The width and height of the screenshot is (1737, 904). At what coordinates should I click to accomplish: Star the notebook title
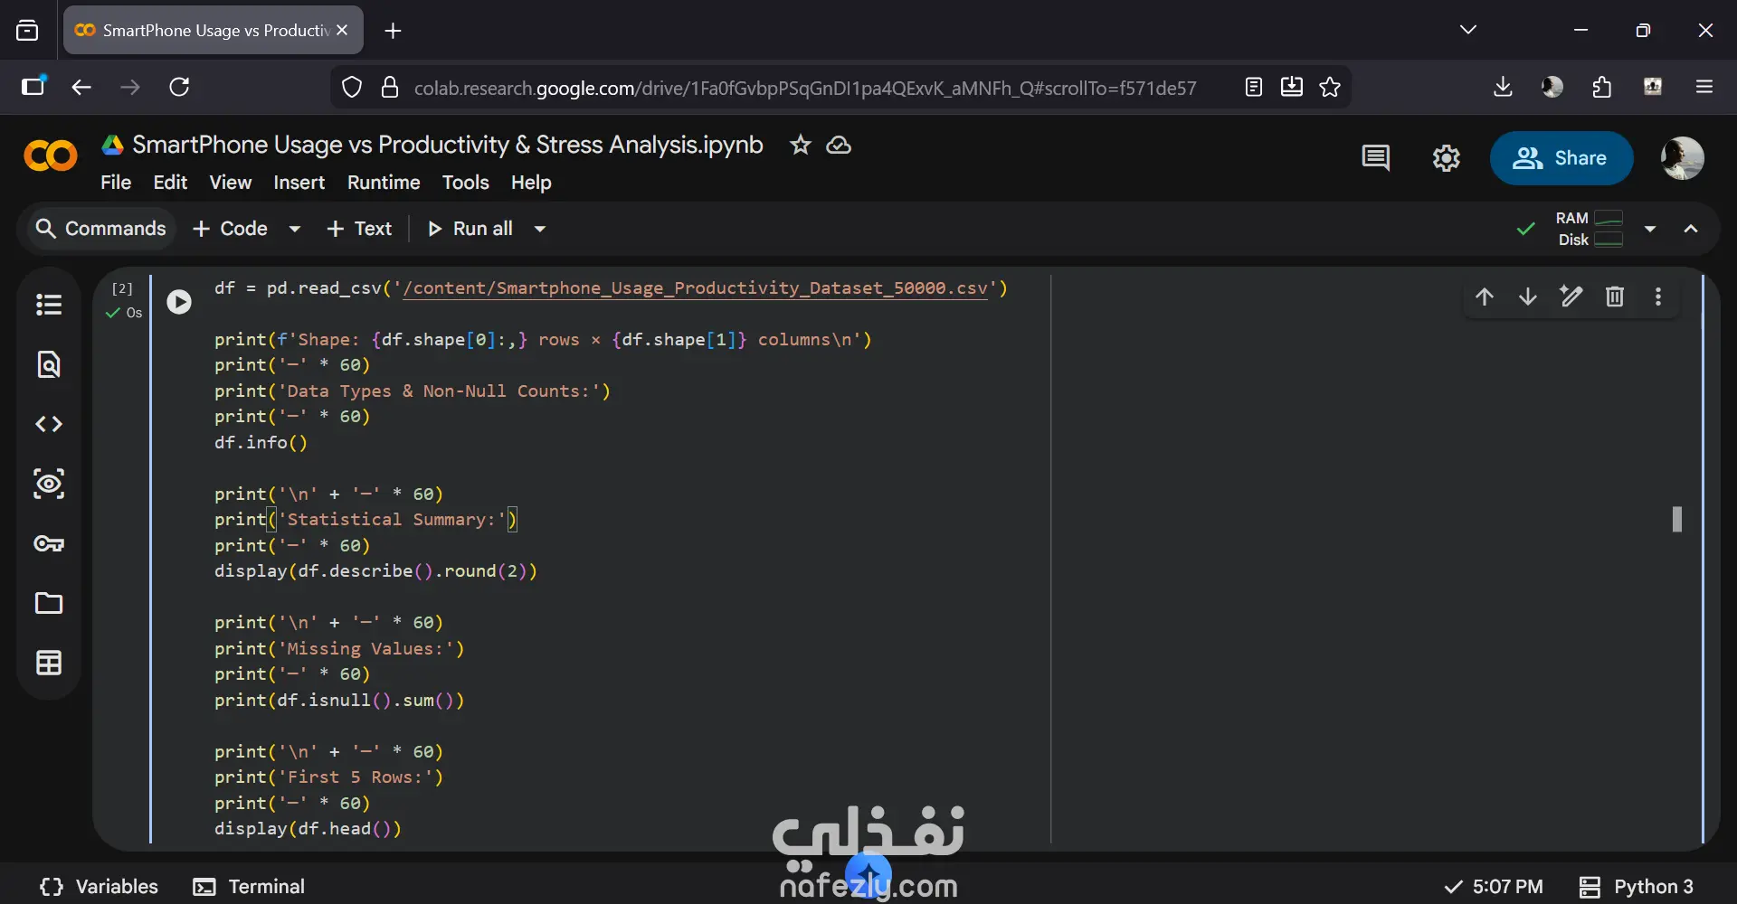(800, 145)
